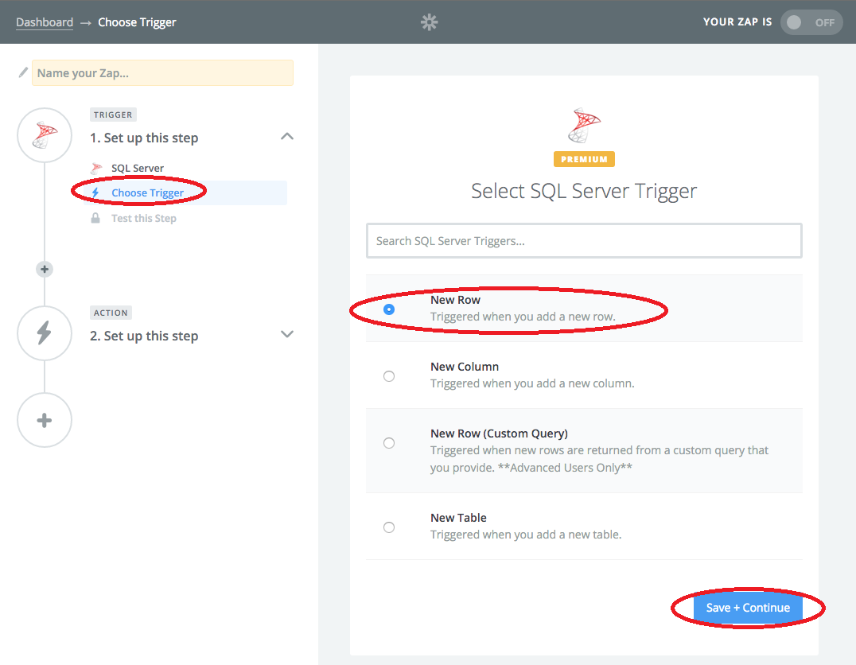Turn the Zap on with OFF toggle
The height and width of the screenshot is (665, 856).
click(811, 22)
